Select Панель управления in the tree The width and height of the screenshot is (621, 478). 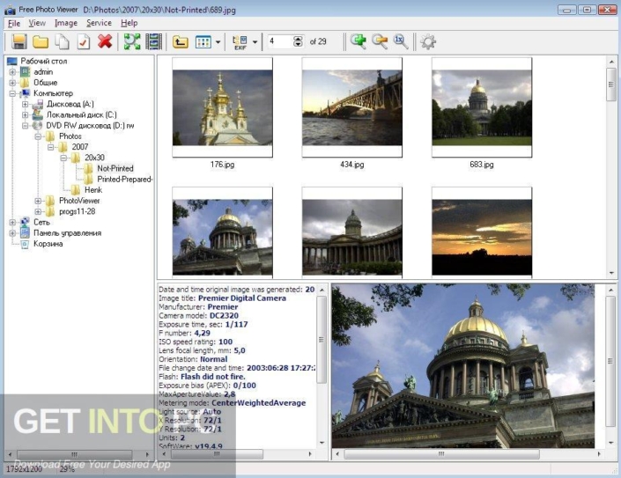pos(67,232)
